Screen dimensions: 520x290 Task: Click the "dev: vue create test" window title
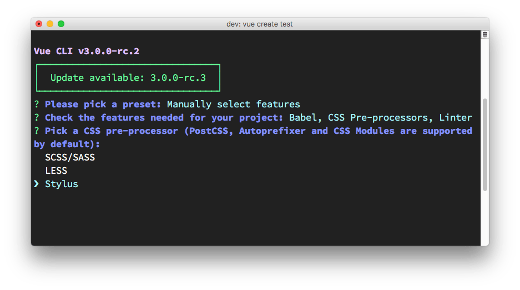click(260, 24)
